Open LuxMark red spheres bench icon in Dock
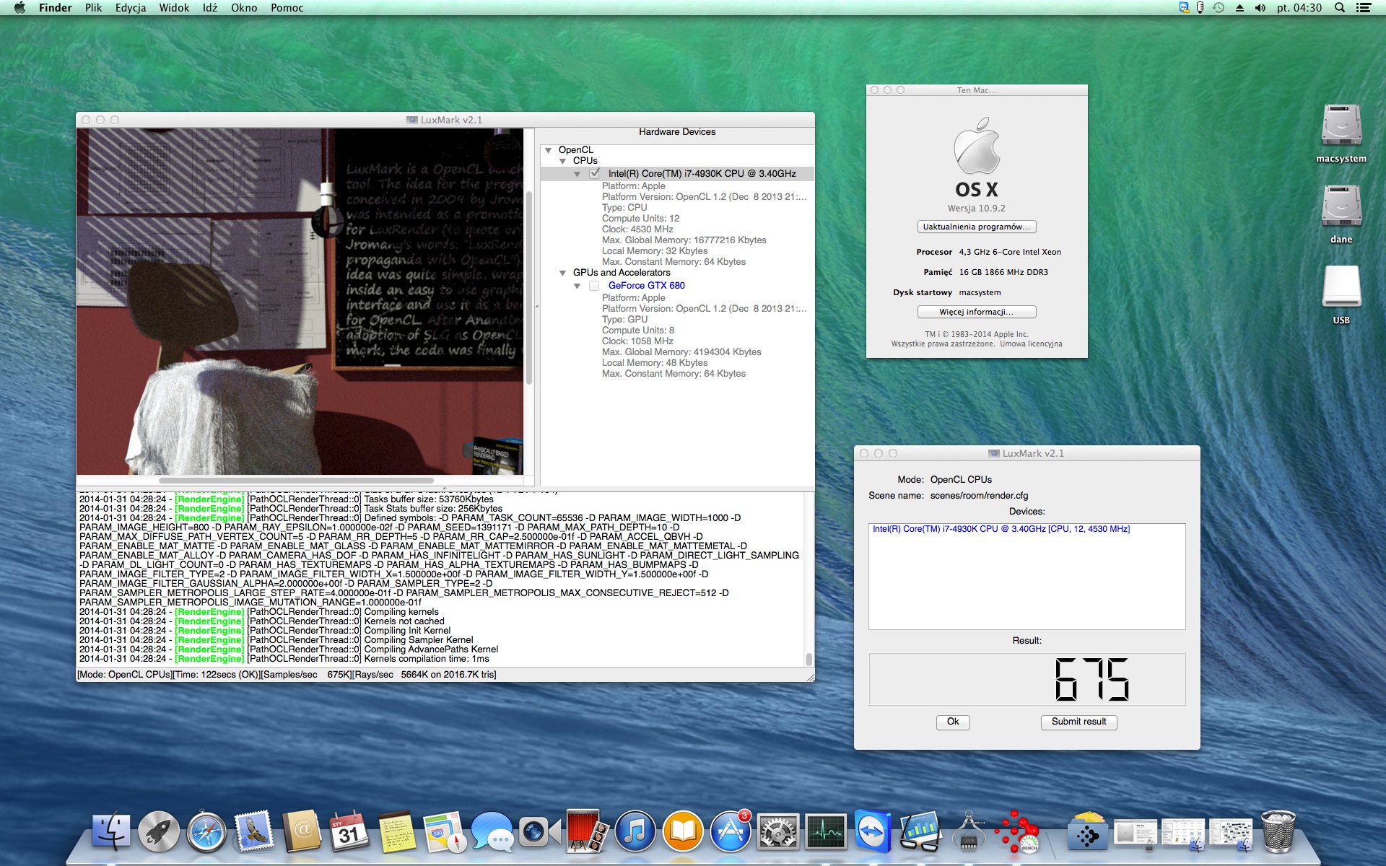1386x866 pixels. (x=1016, y=832)
